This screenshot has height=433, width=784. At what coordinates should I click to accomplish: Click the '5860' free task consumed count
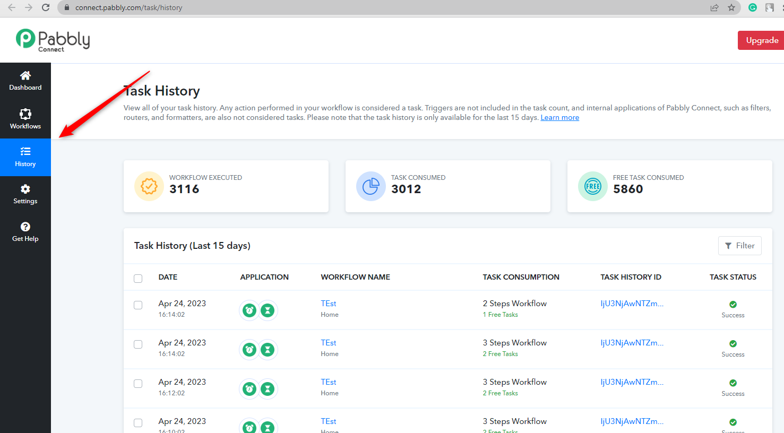coord(628,189)
